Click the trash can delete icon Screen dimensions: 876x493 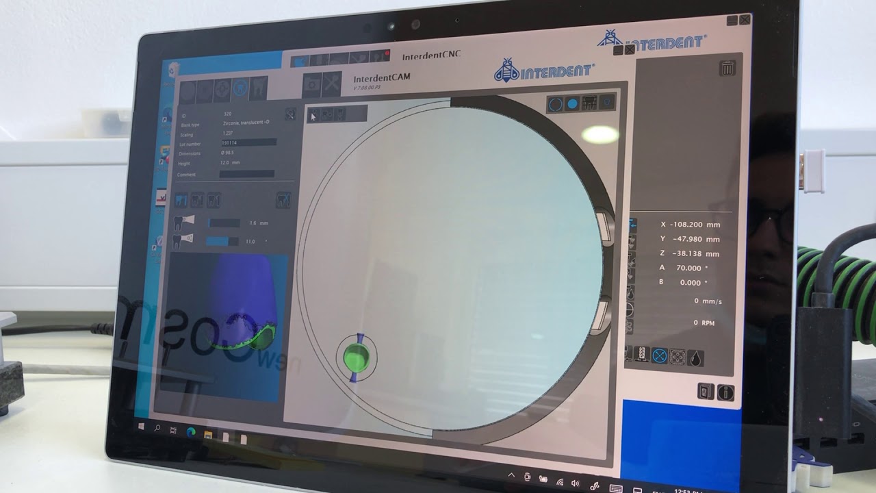coord(727,68)
